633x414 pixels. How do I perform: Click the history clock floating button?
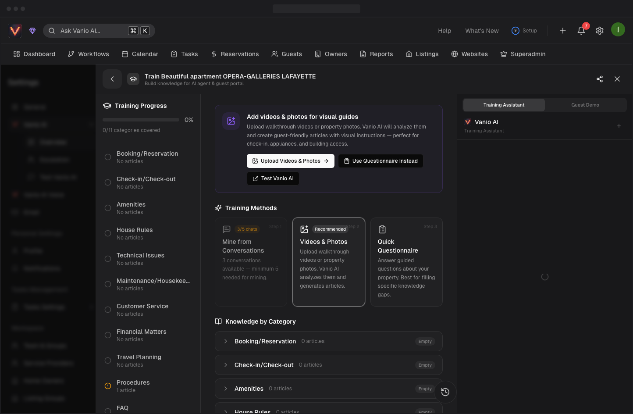(x=445, y=392)
